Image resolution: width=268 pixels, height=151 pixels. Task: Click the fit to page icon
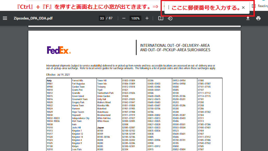pyautogui.click(x=161, y=18)
